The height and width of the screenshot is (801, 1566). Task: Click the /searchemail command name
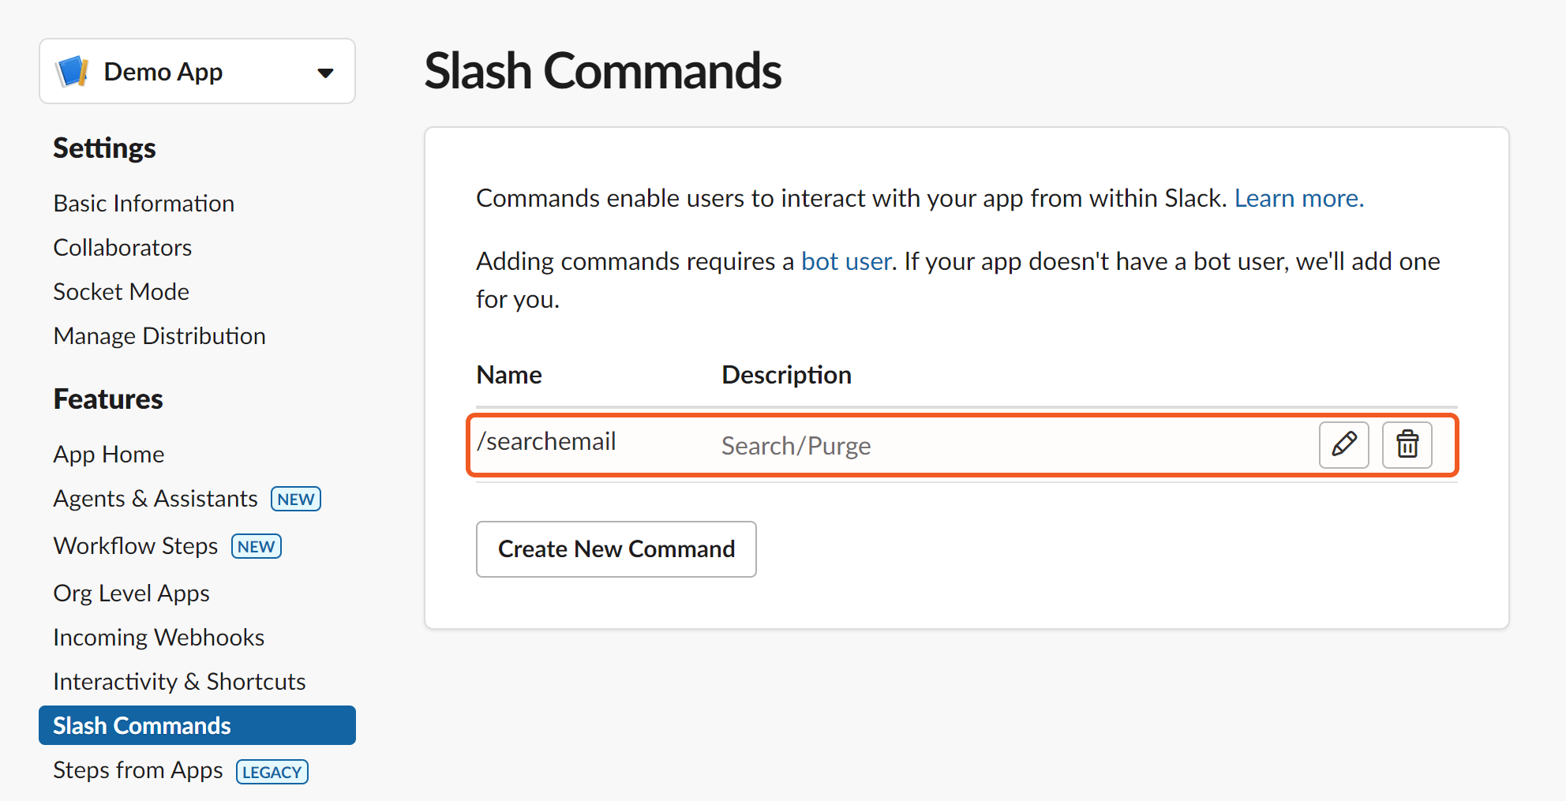coord(546,442)
